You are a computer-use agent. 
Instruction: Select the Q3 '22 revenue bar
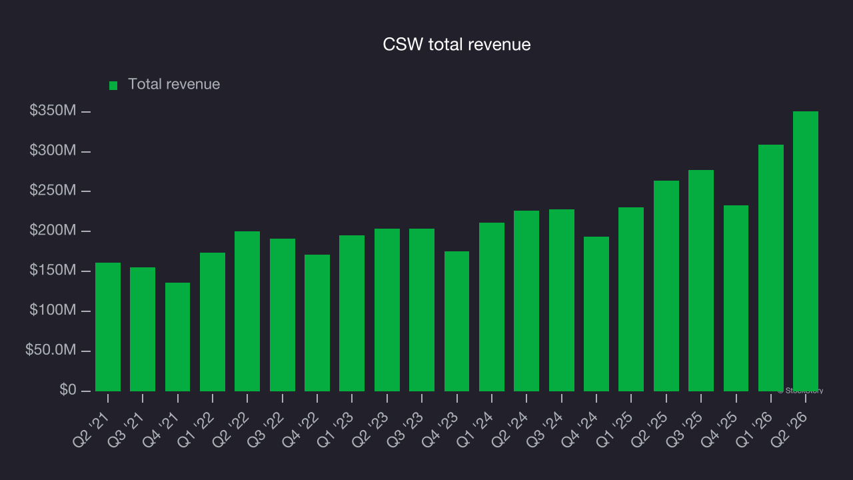pyautogui.click(x=283, y=315)
